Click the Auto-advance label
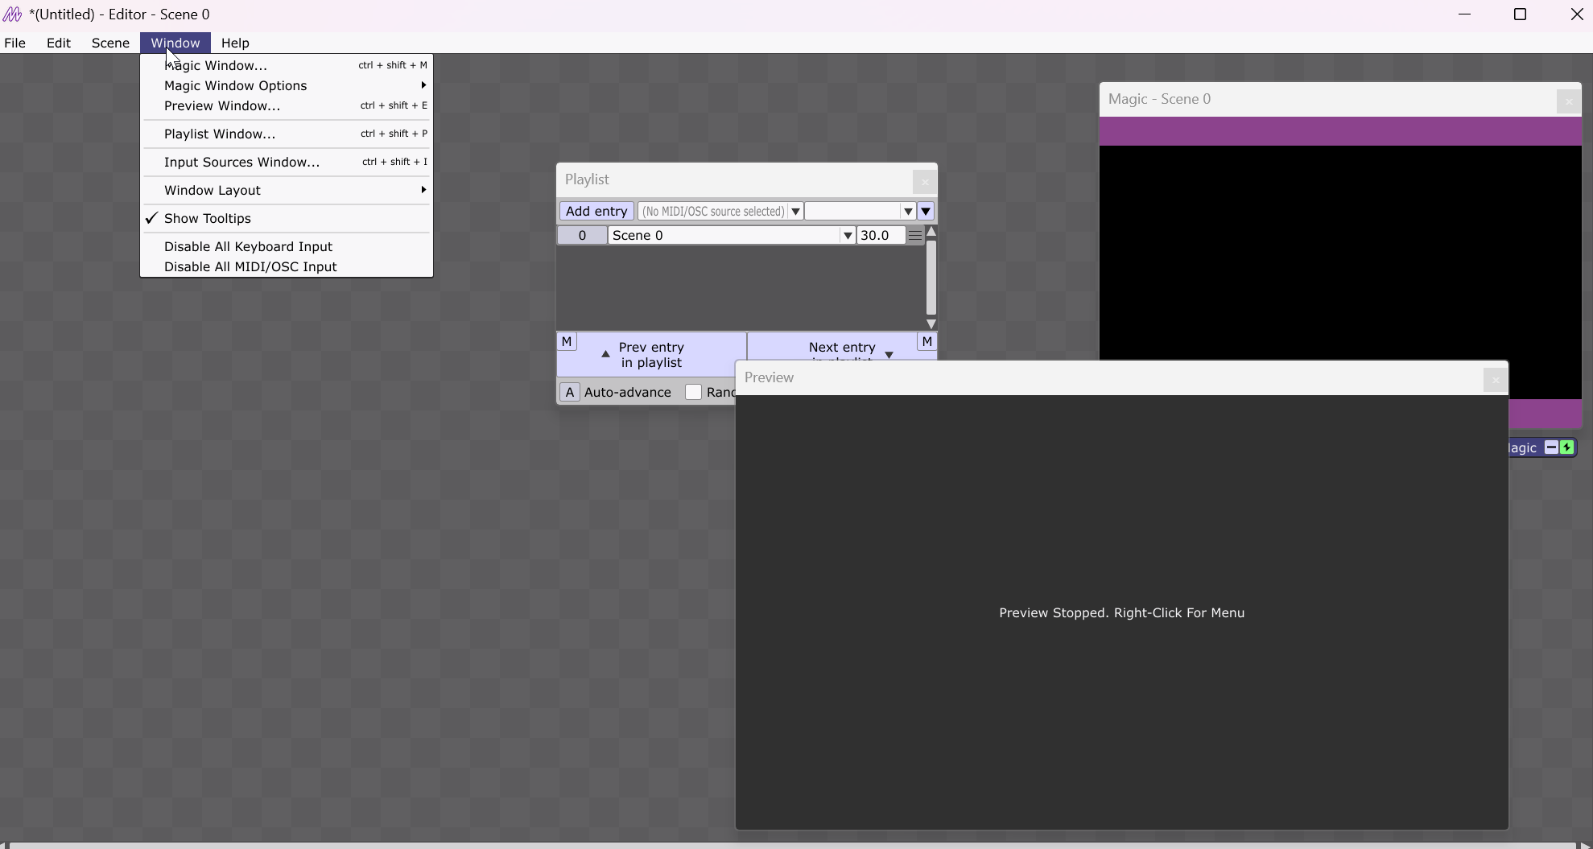1593x849 pixels. [627, 392]
